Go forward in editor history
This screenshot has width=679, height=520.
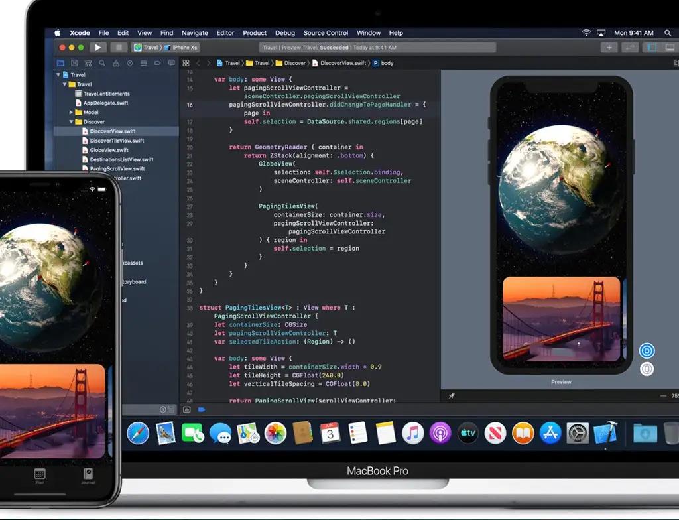coord(209,63)
